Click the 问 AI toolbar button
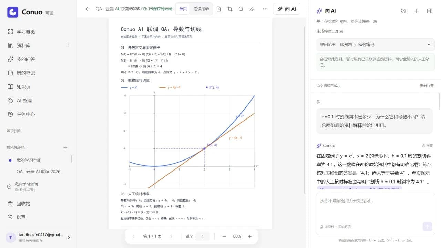The image size is (441, 248). 287,9
